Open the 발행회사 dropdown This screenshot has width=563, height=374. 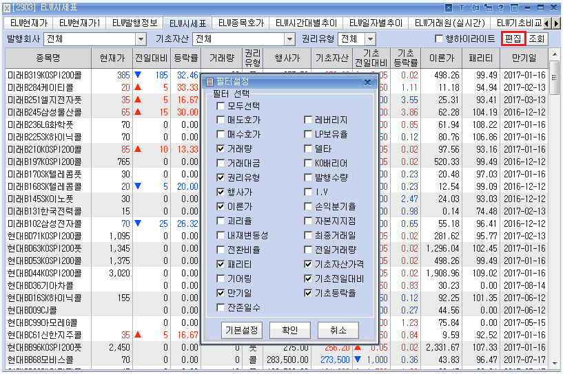click(x=141, y=38)
